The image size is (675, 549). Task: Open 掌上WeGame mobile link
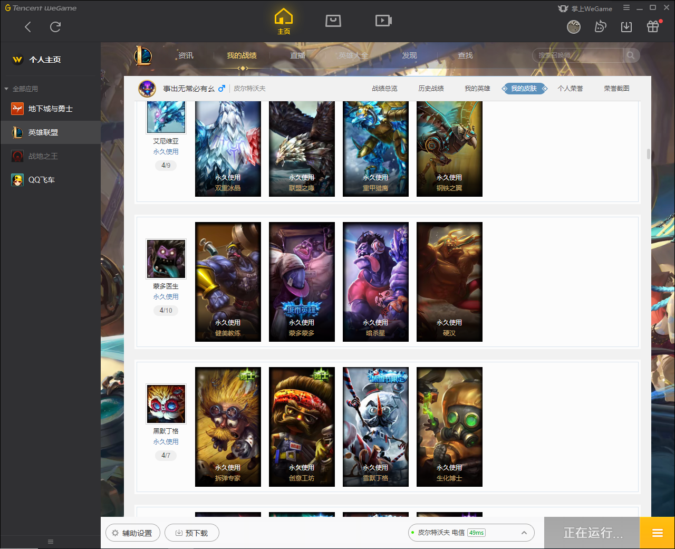585,8
